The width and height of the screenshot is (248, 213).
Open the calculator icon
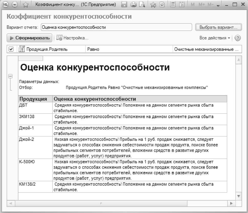pos(173,5)
